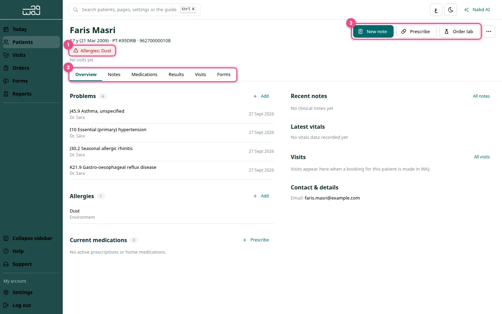
Task: Open Visits from the sidebar
Action: click(x=31, y=55)
